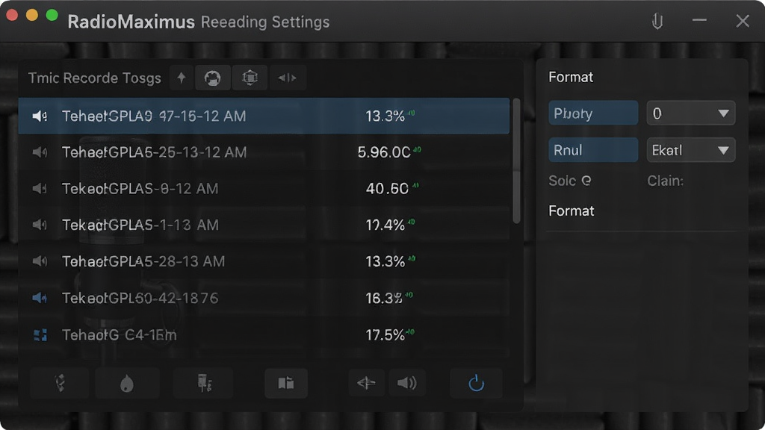Click the circular refresh icon in the top toolbar

[x=212, y=78]
